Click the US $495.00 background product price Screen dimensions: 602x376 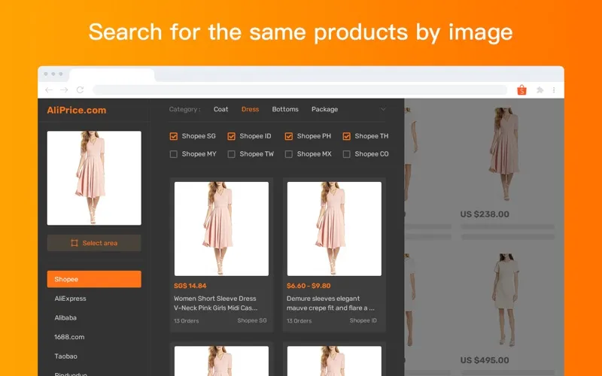coord(485,360)
